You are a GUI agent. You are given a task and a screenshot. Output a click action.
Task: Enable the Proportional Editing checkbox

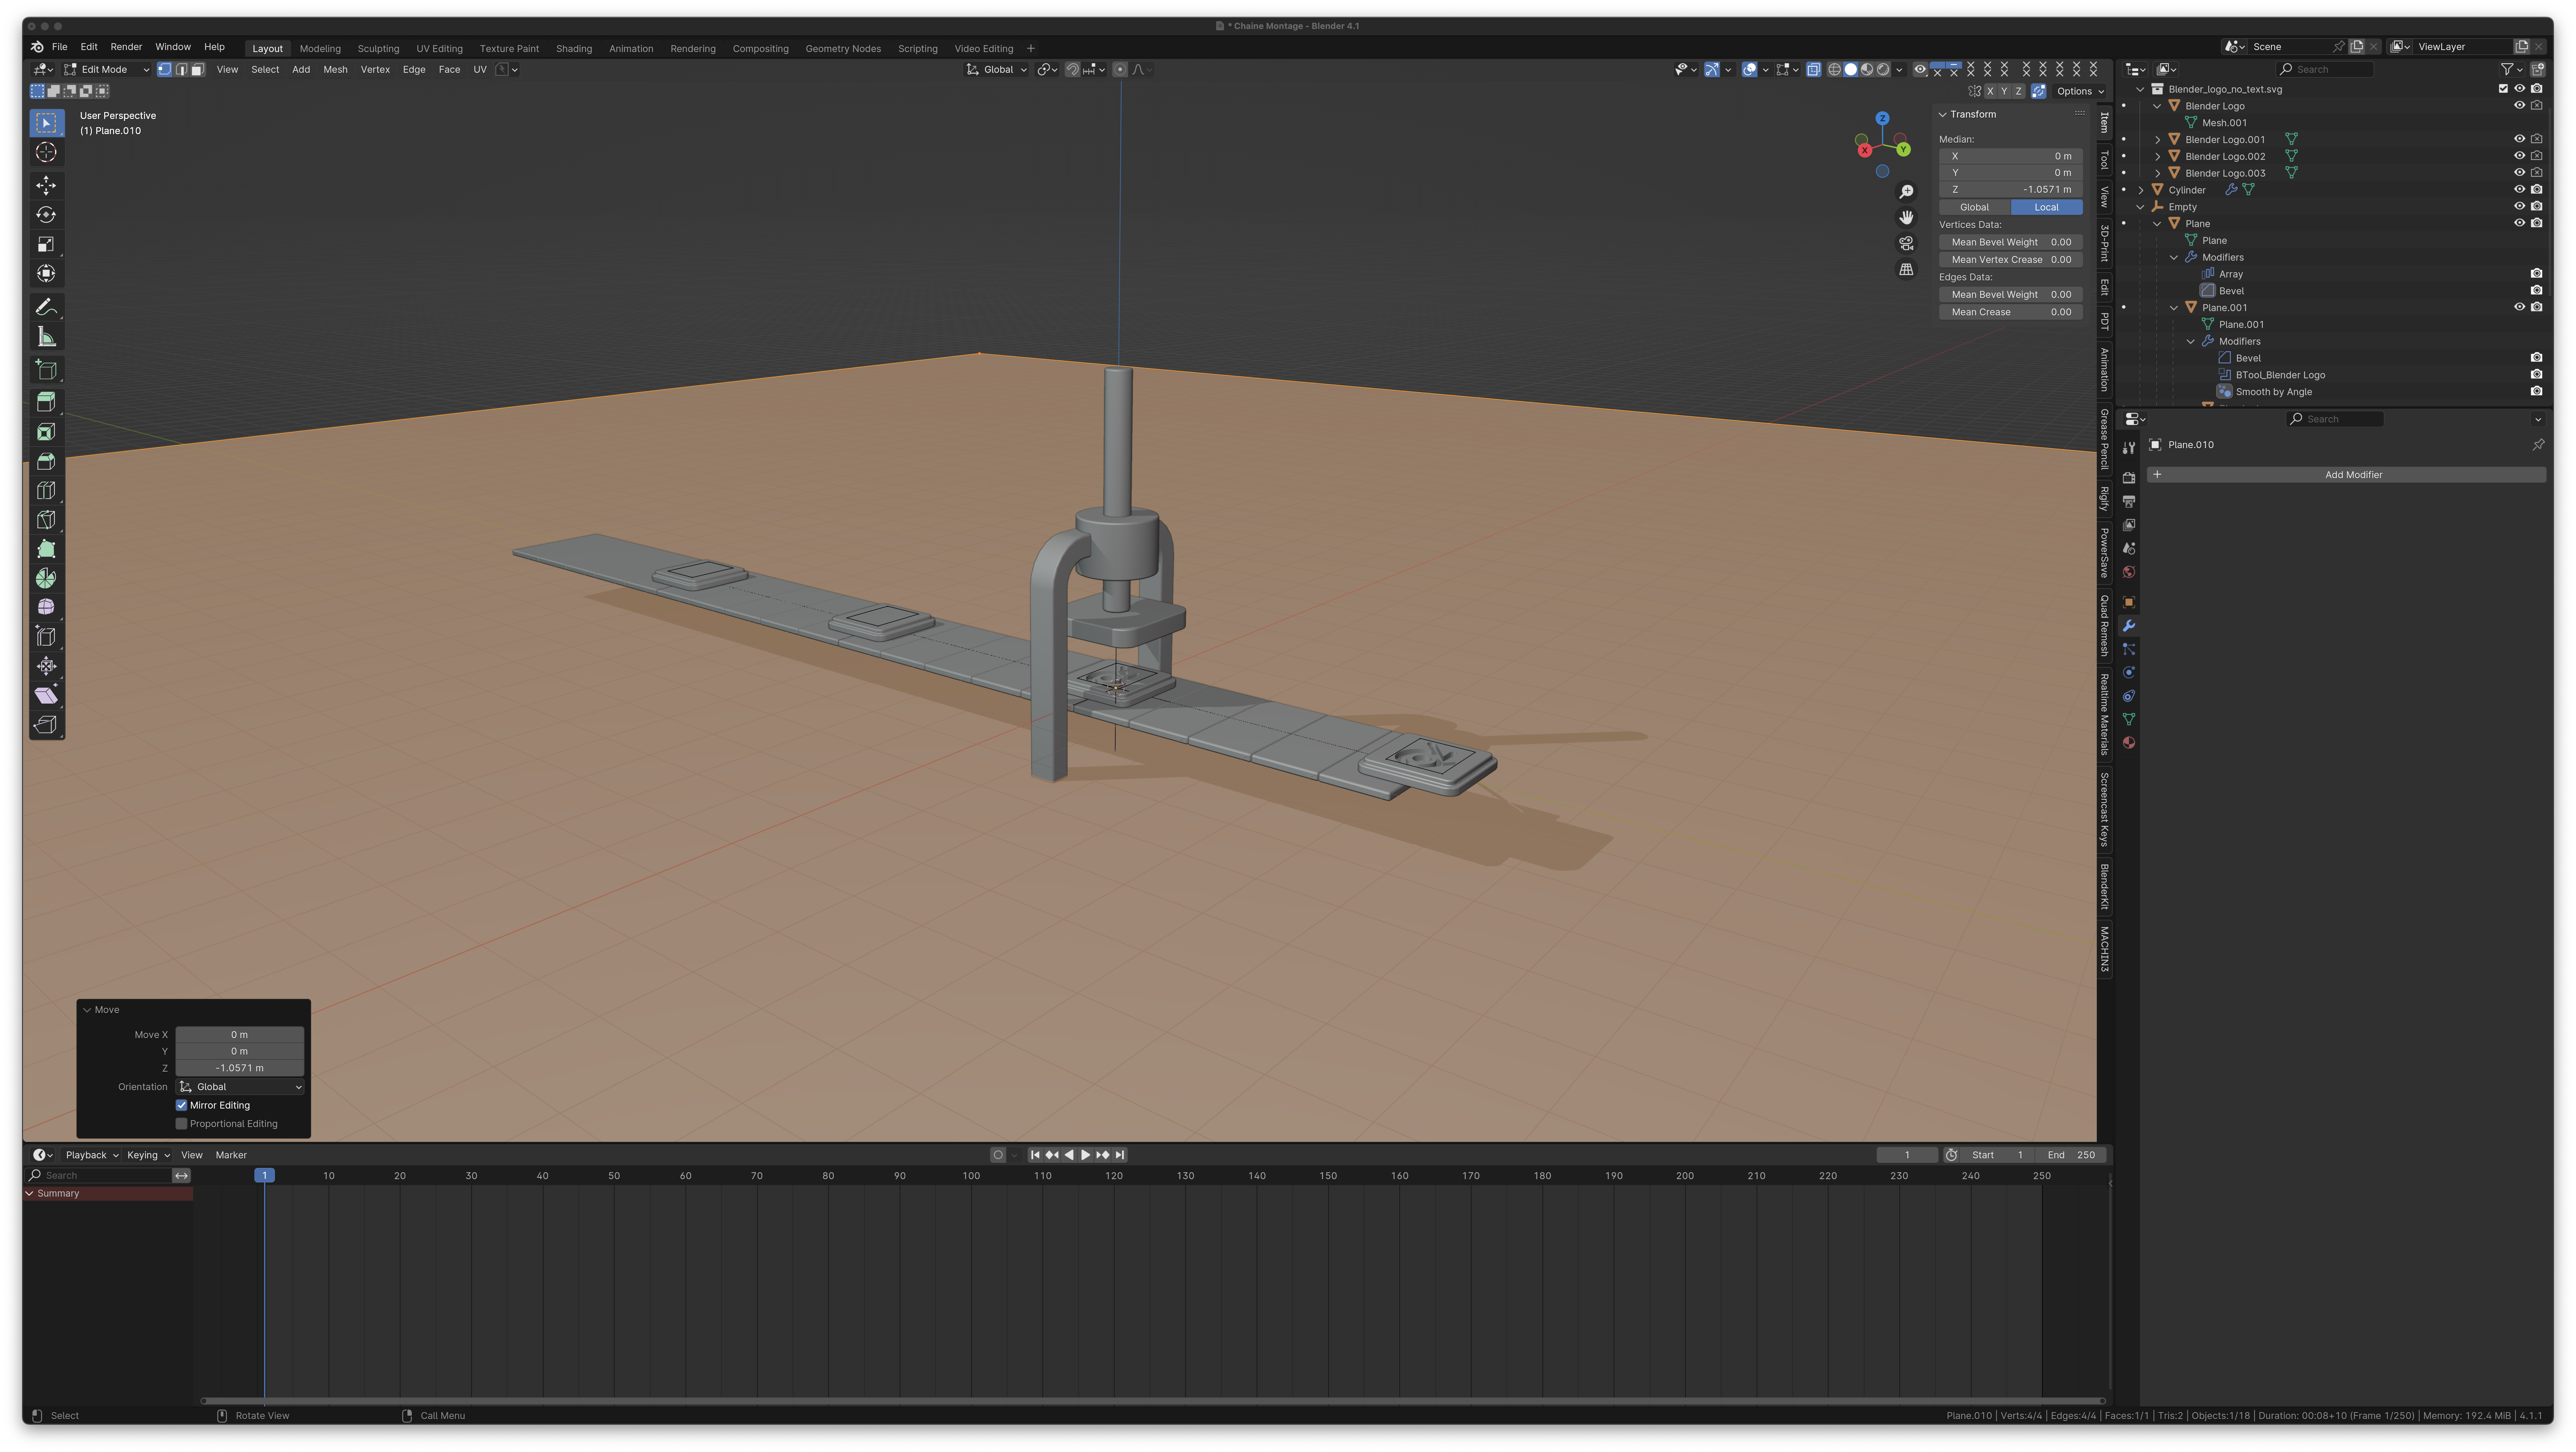pos(182,1124)
